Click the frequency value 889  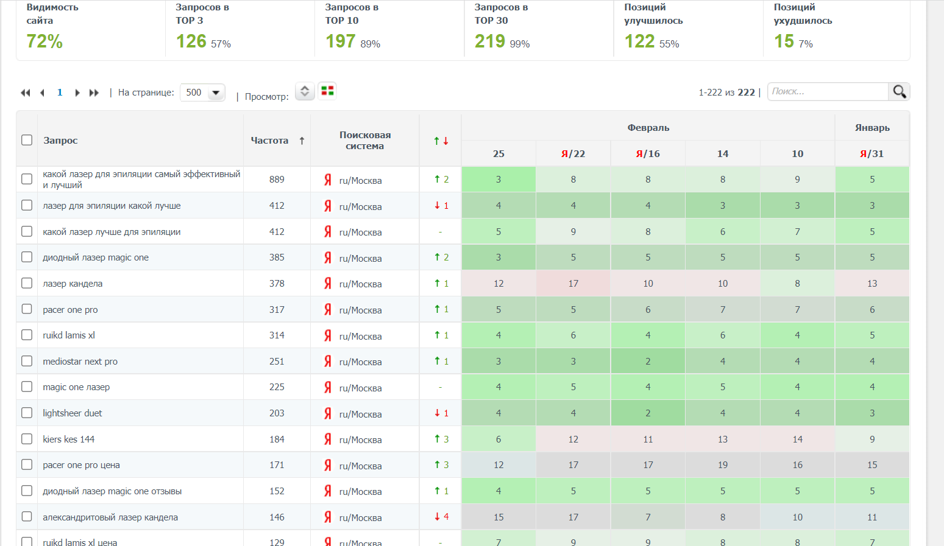click(277, 180)
